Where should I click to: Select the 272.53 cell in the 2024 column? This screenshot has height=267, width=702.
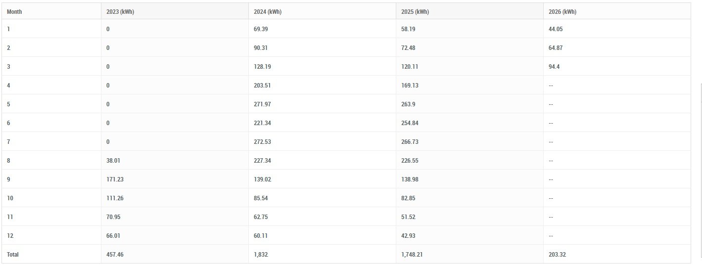pyautogui.click(x=263, y=142)
